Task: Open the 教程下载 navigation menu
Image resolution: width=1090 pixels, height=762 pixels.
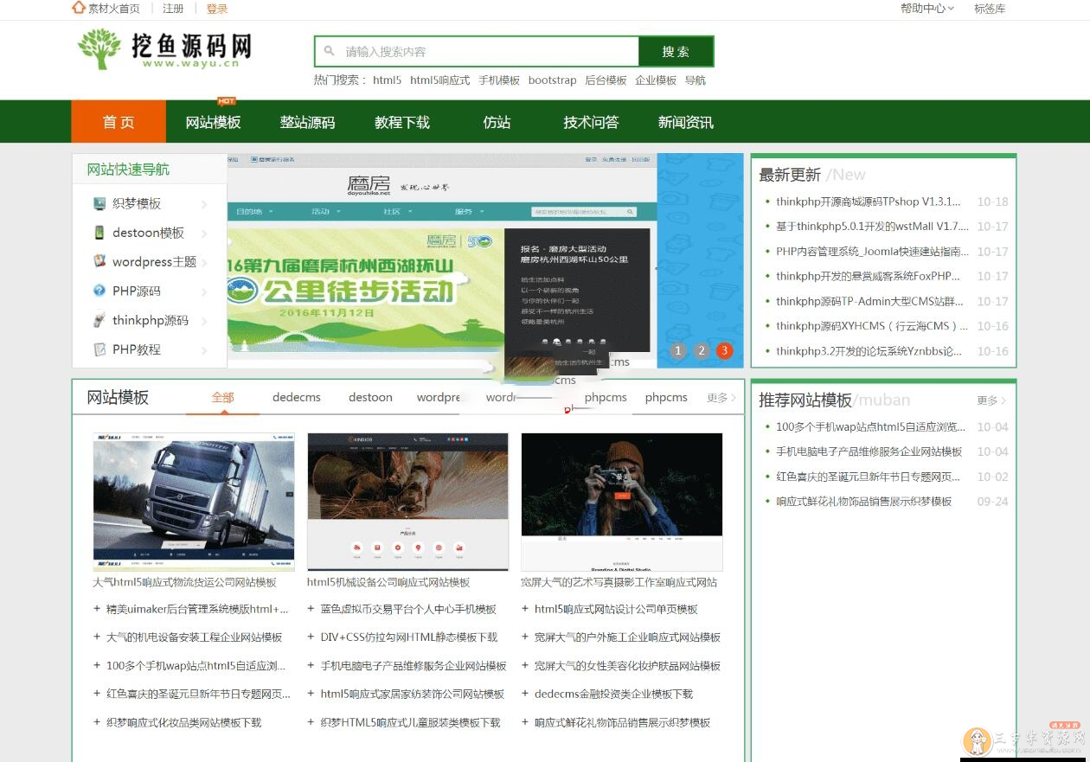Action: [x=401, y=121]
